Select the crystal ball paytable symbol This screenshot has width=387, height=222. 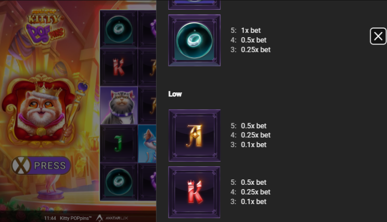(194, 41)
